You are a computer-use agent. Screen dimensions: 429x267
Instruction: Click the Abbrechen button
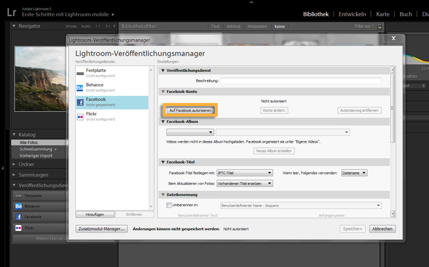pyautogui.click(x=382, y=229)
